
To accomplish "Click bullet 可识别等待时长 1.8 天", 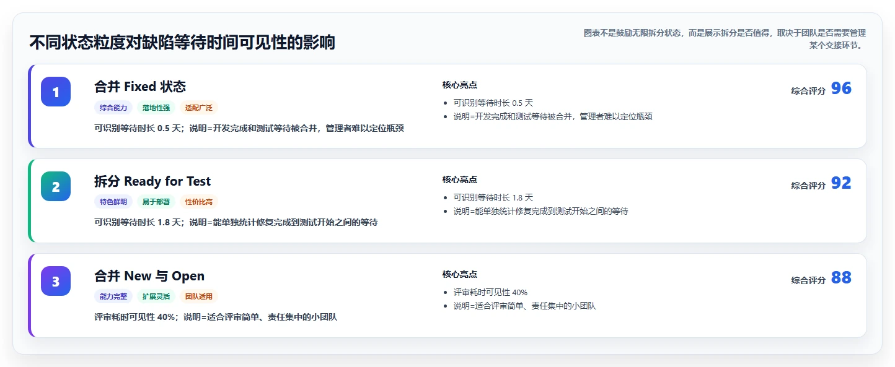I will (493, 197).
